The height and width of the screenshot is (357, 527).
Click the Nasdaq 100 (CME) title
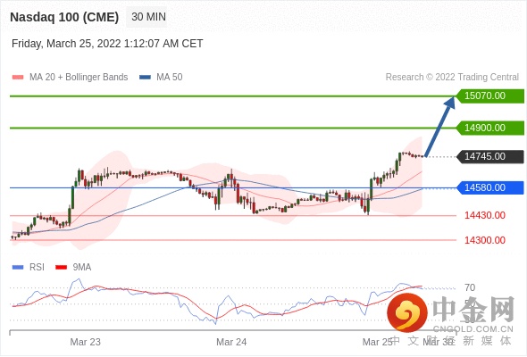pyautogui.click(x=64, y=17)
